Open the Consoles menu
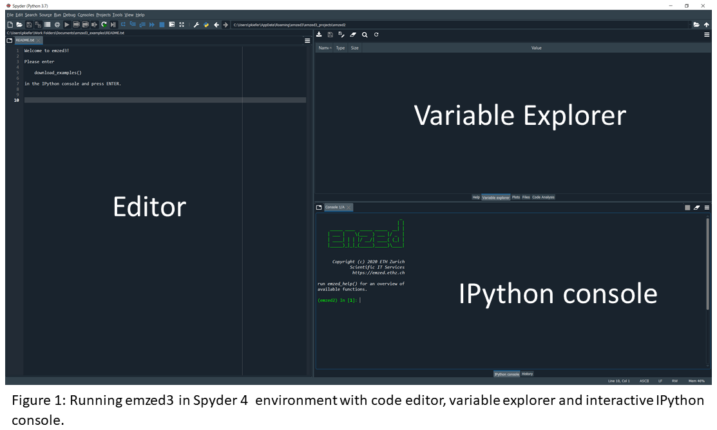The width and height of the screenshot is (717, 430). point(86,15)
